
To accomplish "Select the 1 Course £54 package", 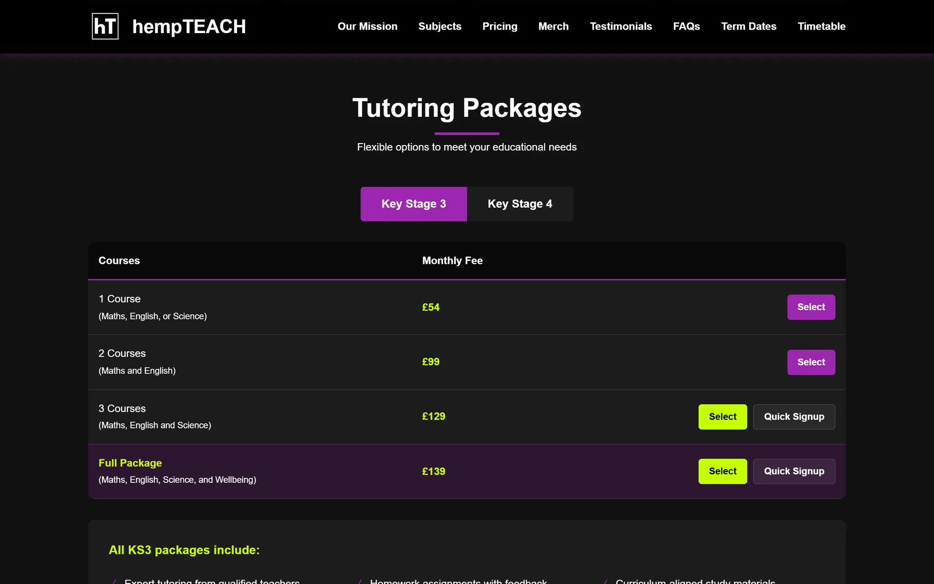I will [x=811, y=307].
